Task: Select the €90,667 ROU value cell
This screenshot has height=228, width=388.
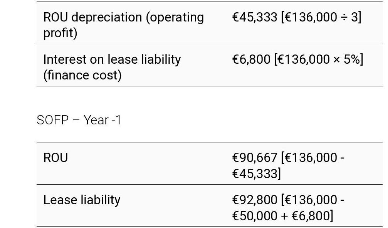Action: 288,165
